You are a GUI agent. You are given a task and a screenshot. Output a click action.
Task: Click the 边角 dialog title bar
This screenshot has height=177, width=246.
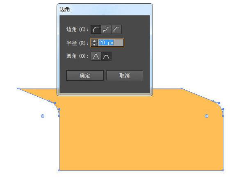pyautogui.click(x=105, y=9)
